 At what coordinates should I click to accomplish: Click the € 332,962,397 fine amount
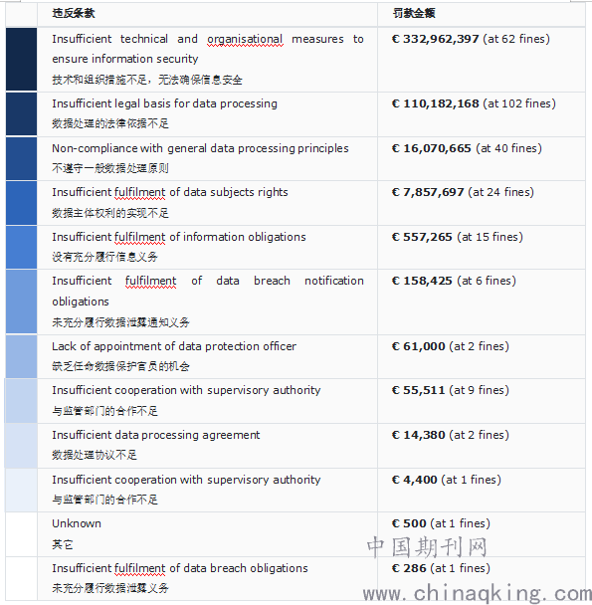click(436, 39)
